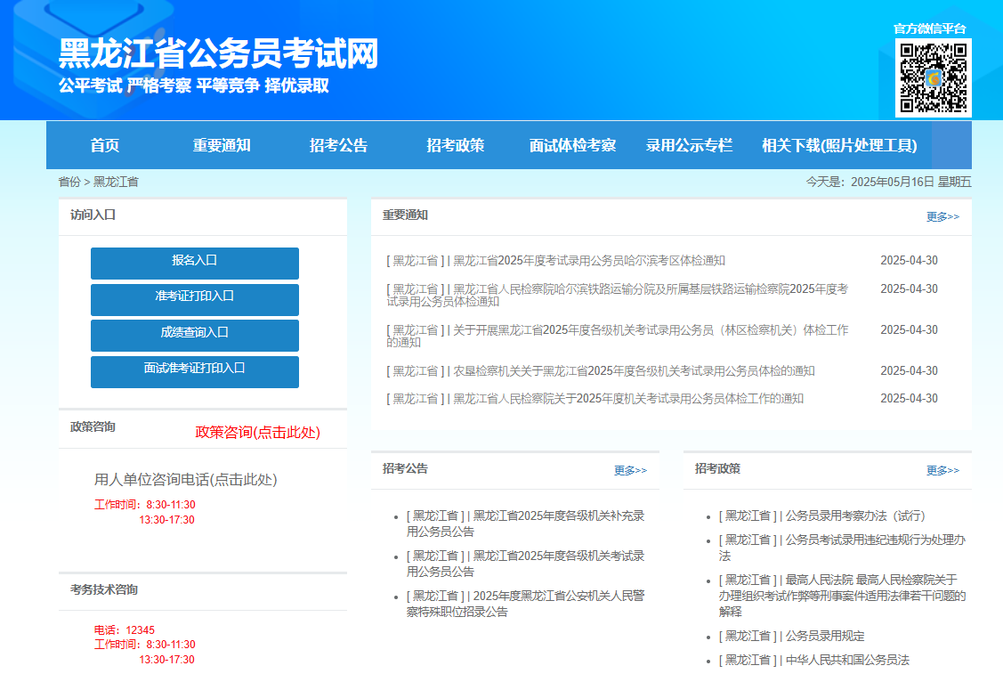Open 农垦检察机关 体检的通知 link
1003x682 pixels.
point(601,371)
